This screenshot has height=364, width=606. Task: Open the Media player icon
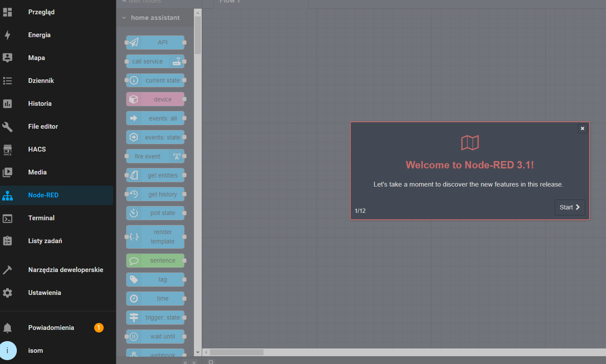pos(7,172)
